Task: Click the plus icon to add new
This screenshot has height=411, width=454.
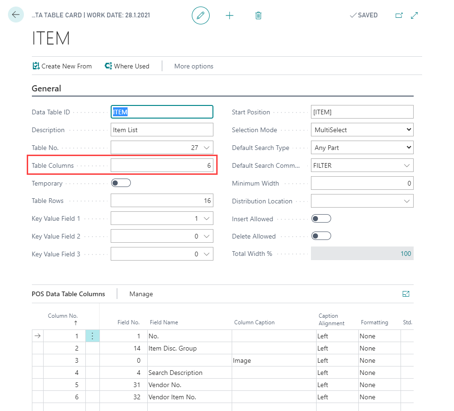Action: pos(229,15)
